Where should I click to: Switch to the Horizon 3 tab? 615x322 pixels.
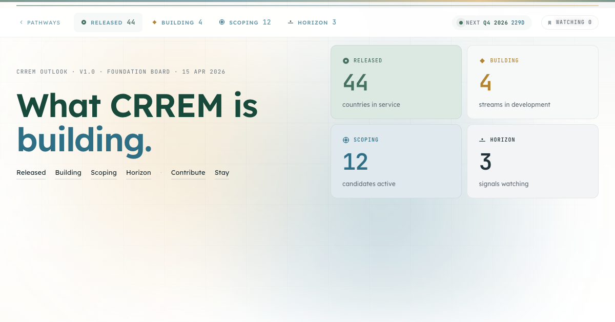[x=312, y=22]
